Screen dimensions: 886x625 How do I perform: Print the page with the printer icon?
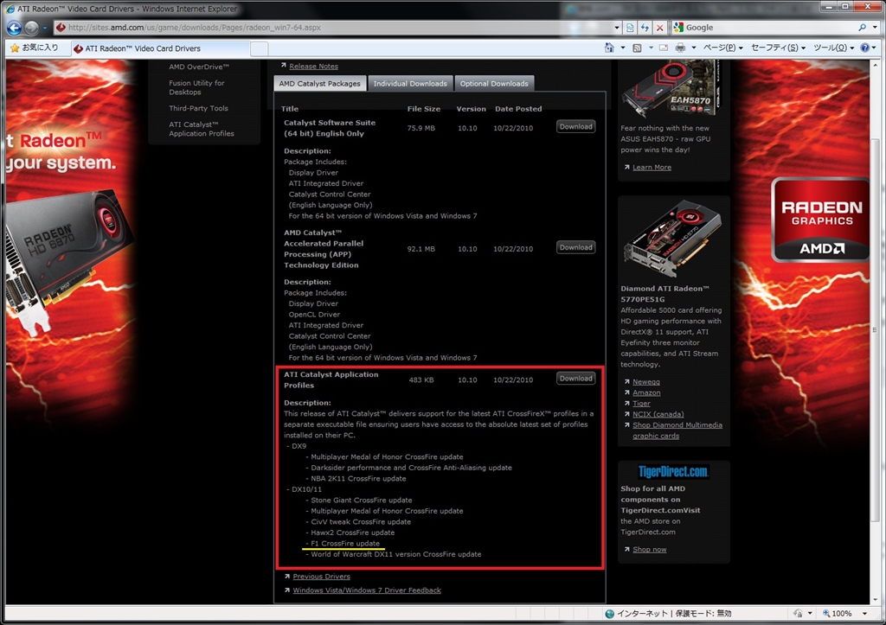680,48
